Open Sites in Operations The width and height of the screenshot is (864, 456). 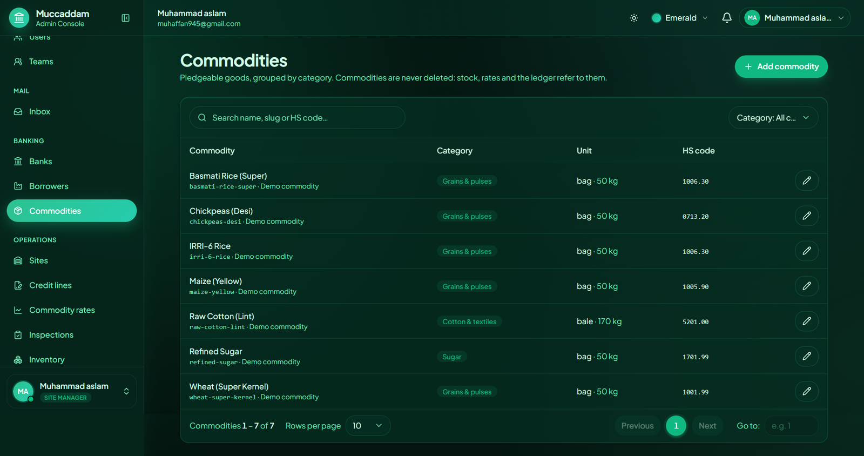[x=71, y=260]
